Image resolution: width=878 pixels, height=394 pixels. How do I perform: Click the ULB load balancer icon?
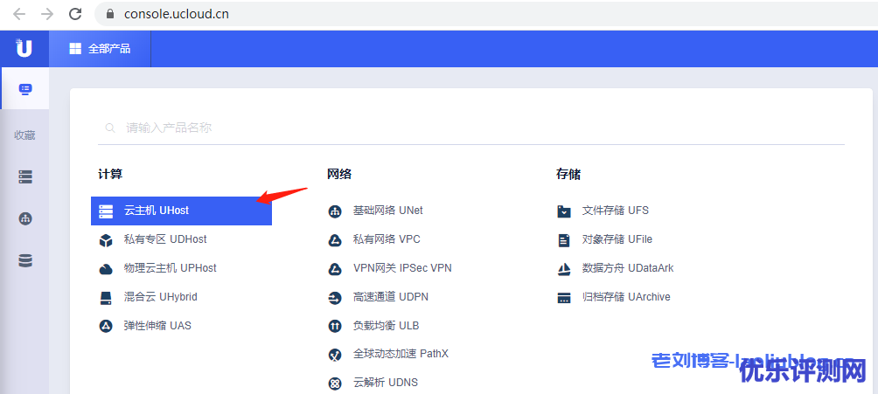(x=335, y=326)
